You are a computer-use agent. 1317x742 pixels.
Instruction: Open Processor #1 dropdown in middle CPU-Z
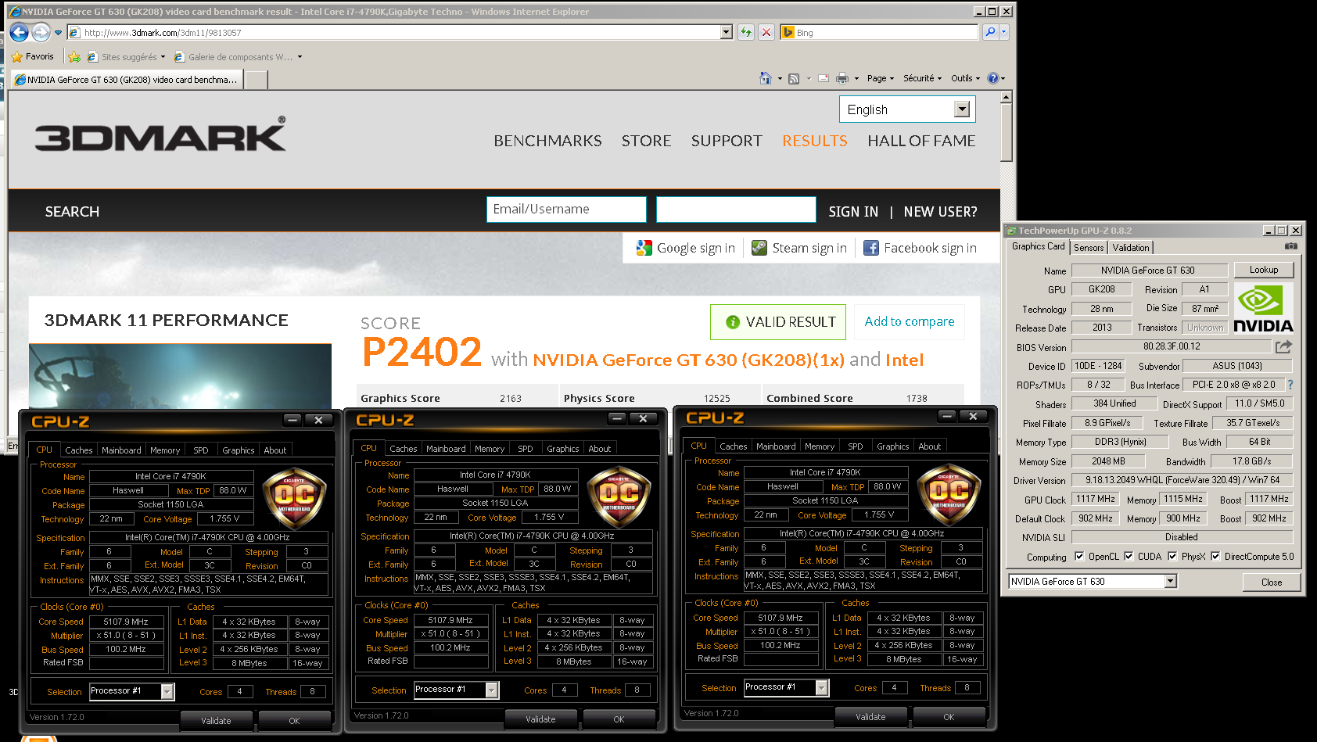pyautogui.click(x=491, y=690)
